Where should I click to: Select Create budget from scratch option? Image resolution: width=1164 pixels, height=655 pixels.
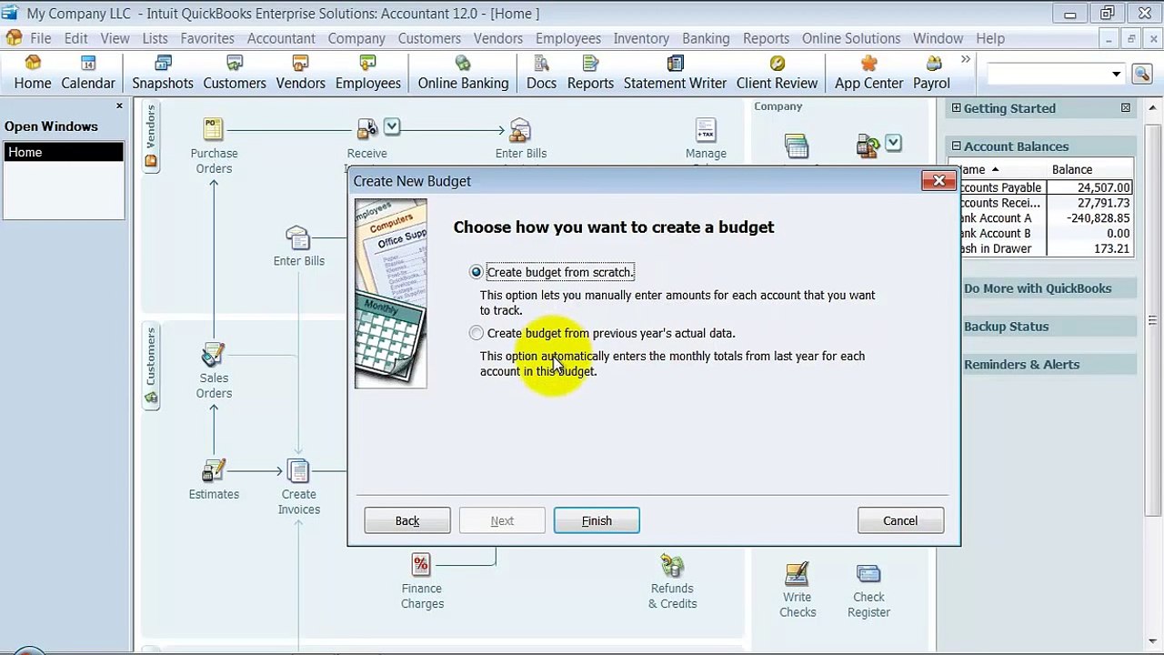pyautogui.click(x=477, y=272)
